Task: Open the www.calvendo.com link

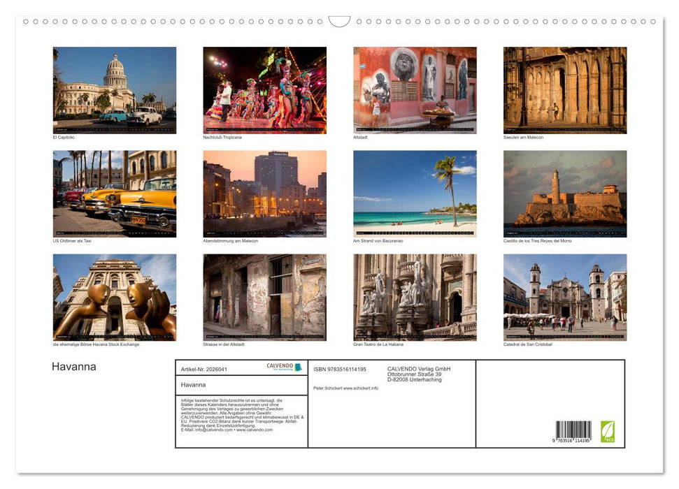Action: 254,431
